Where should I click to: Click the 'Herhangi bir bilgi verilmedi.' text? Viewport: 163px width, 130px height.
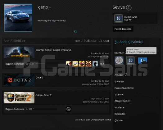pos(52,21)
